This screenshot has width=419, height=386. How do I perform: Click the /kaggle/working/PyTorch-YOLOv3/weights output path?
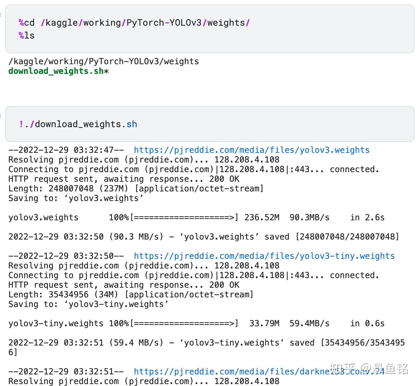[104, 61]
